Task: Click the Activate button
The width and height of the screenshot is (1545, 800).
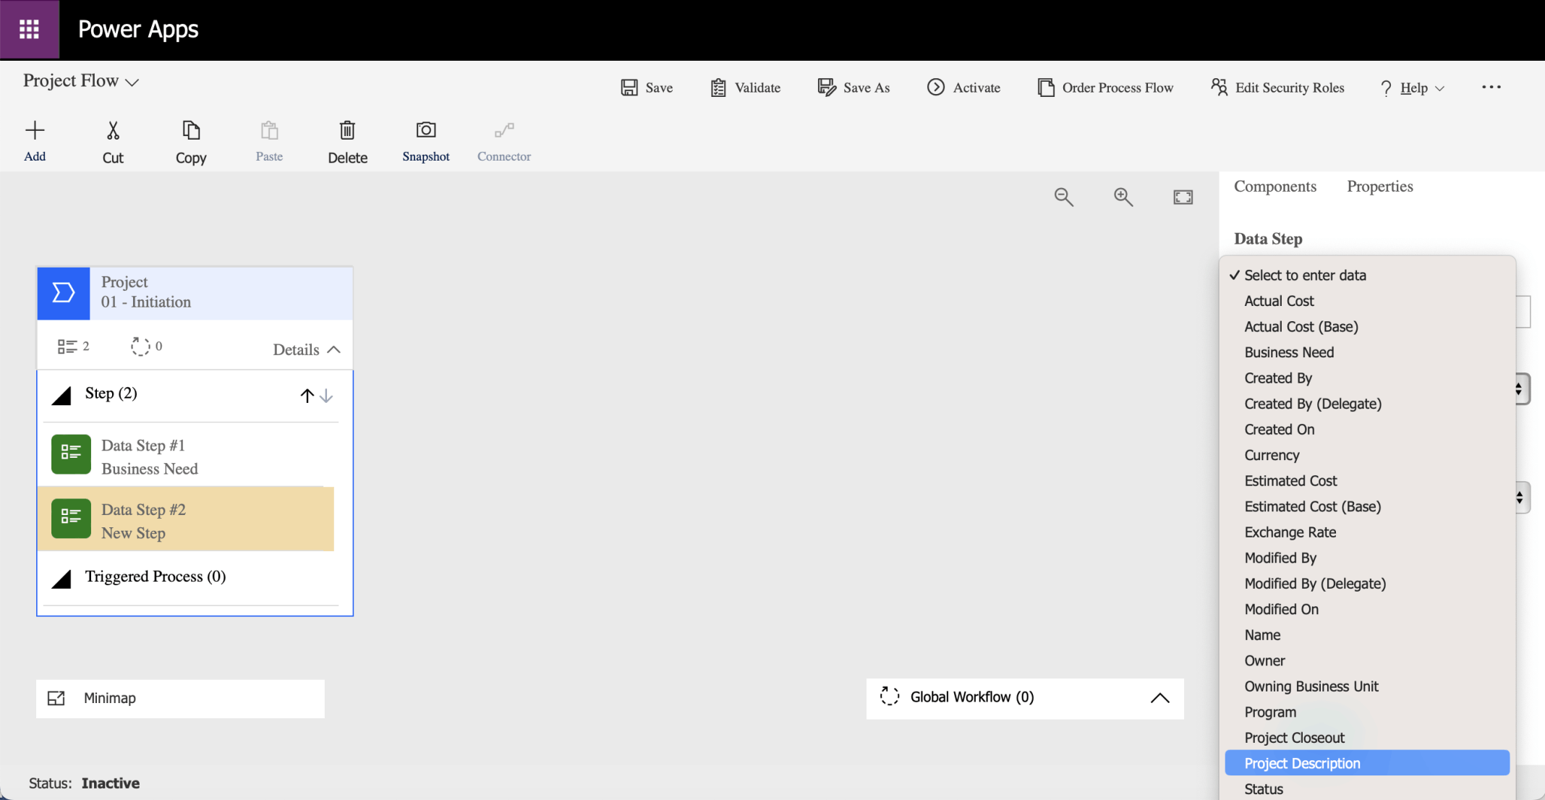Action: pos(963,88)
